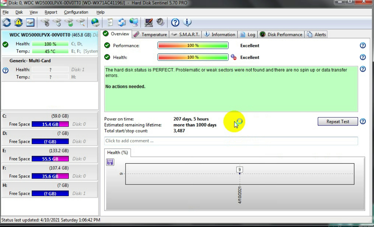Click the blue question mark help toolbar icon
Image resolution: width=374 pixels, height=227 pixels.
click(x=175, y=23)
